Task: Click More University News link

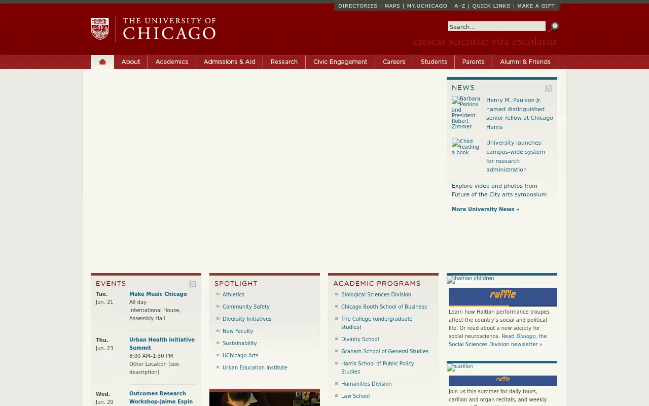Action: pos(485,209)
